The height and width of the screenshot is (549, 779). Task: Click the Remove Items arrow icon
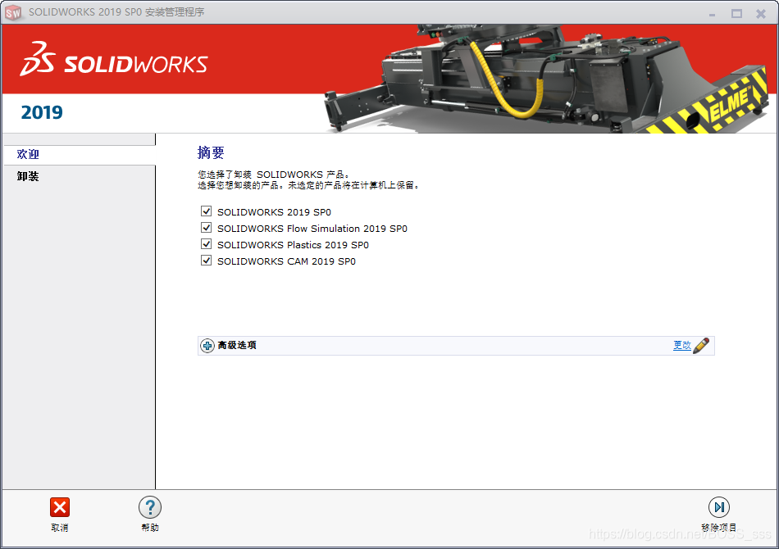[x=719, y=507]
